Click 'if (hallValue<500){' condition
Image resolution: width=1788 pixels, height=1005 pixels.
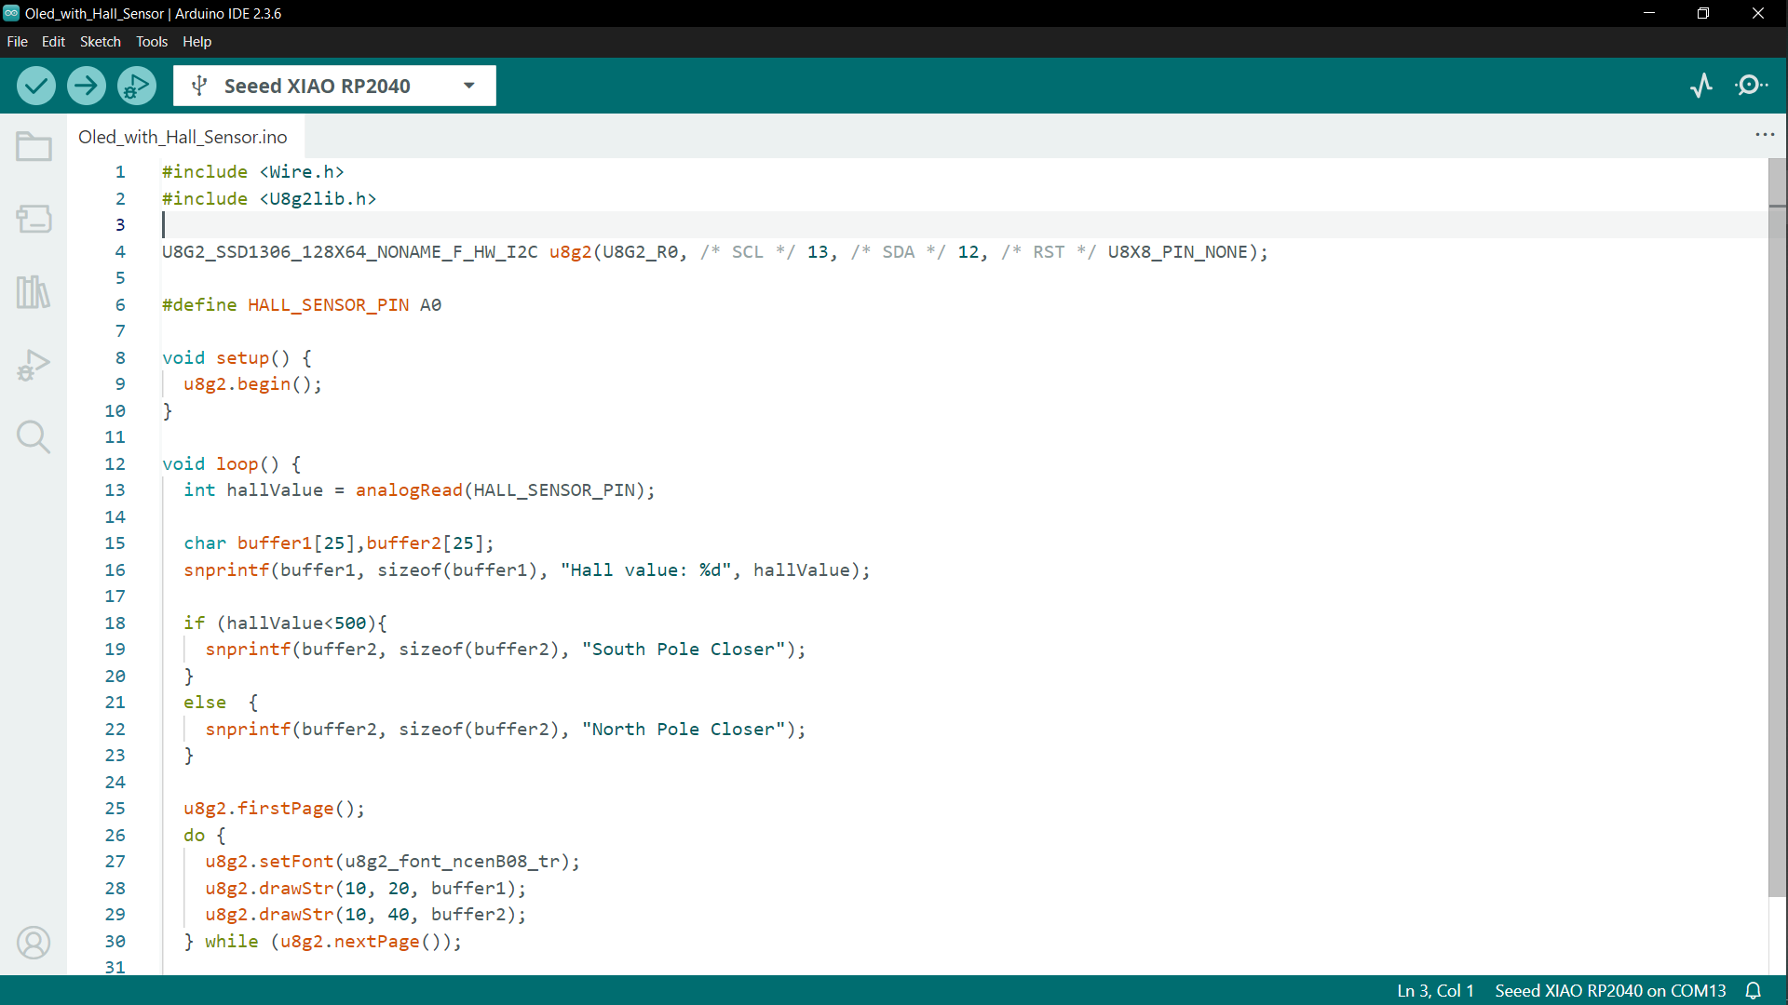click(x=285, y=623)
